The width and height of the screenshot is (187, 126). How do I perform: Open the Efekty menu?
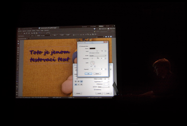pos(34,31)
